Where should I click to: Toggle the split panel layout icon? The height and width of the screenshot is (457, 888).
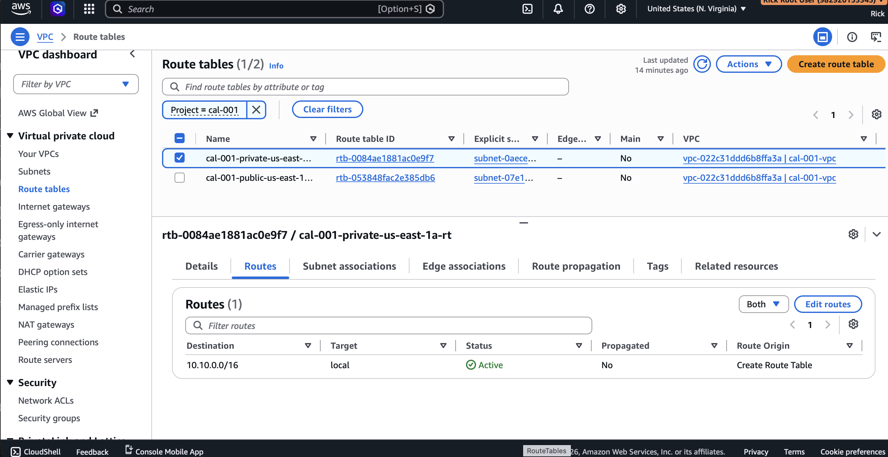(822, 36)
